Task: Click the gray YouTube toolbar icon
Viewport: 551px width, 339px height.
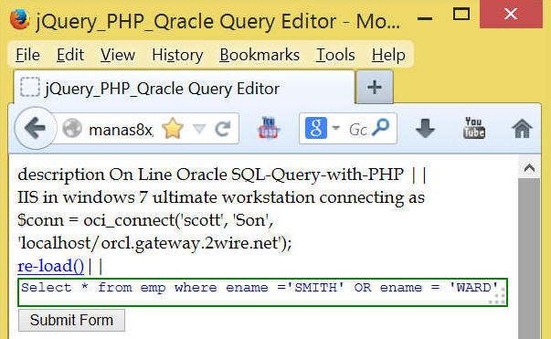Action: (x=473, y=128)
